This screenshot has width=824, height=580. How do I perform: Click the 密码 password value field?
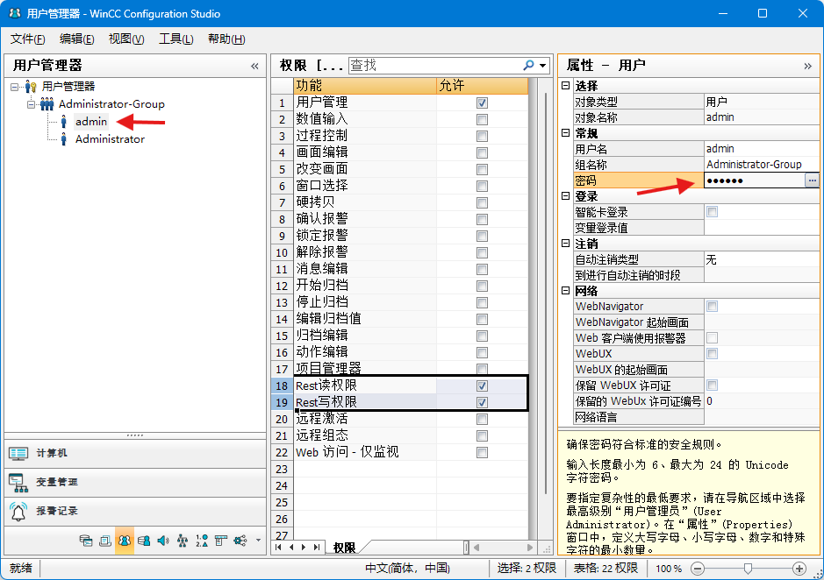pyautogui.click(x=755, y=180)
